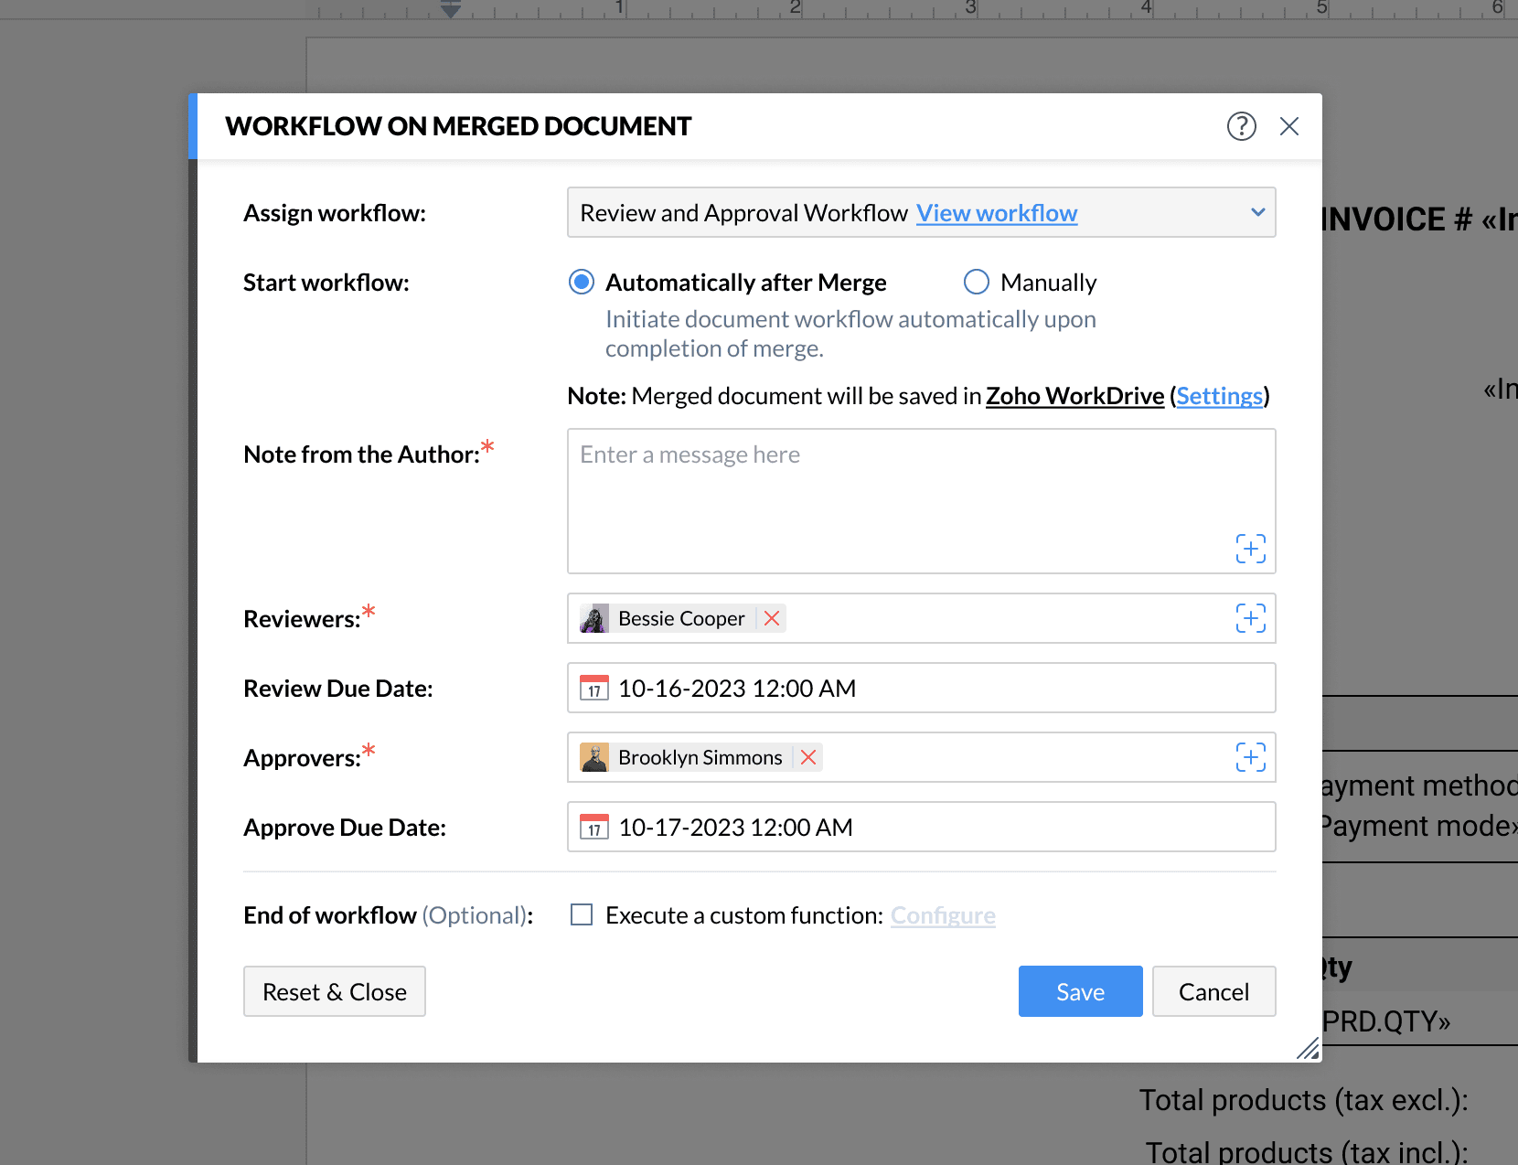Choose Manually to start workflow
The height and width of the screenshot is (1165, 1518).
[x=977, y=282]
